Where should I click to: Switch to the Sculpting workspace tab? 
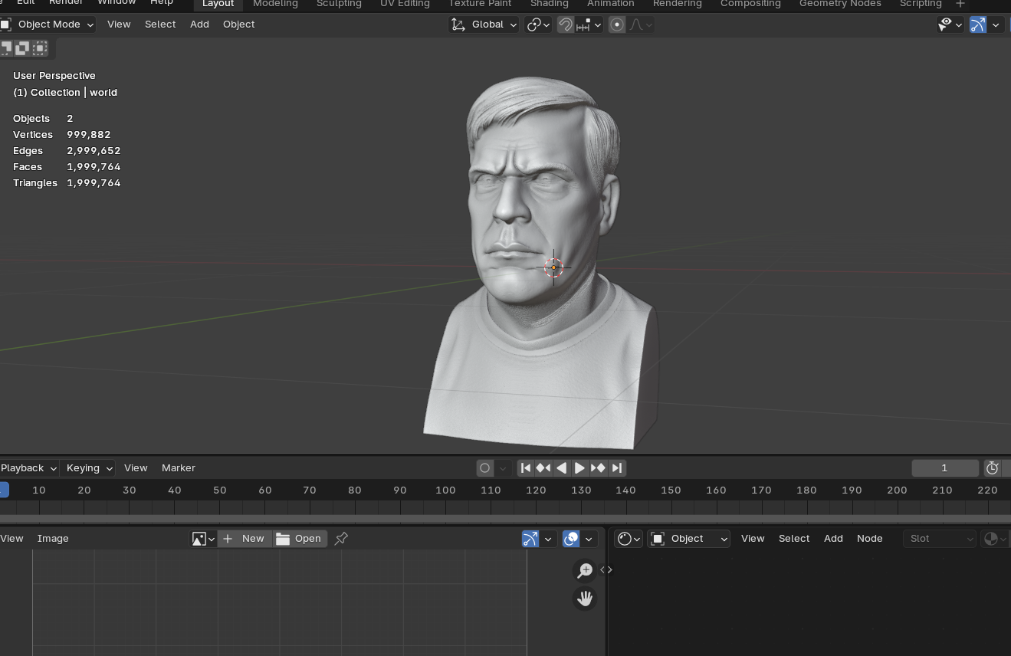[x=339, y=4]
